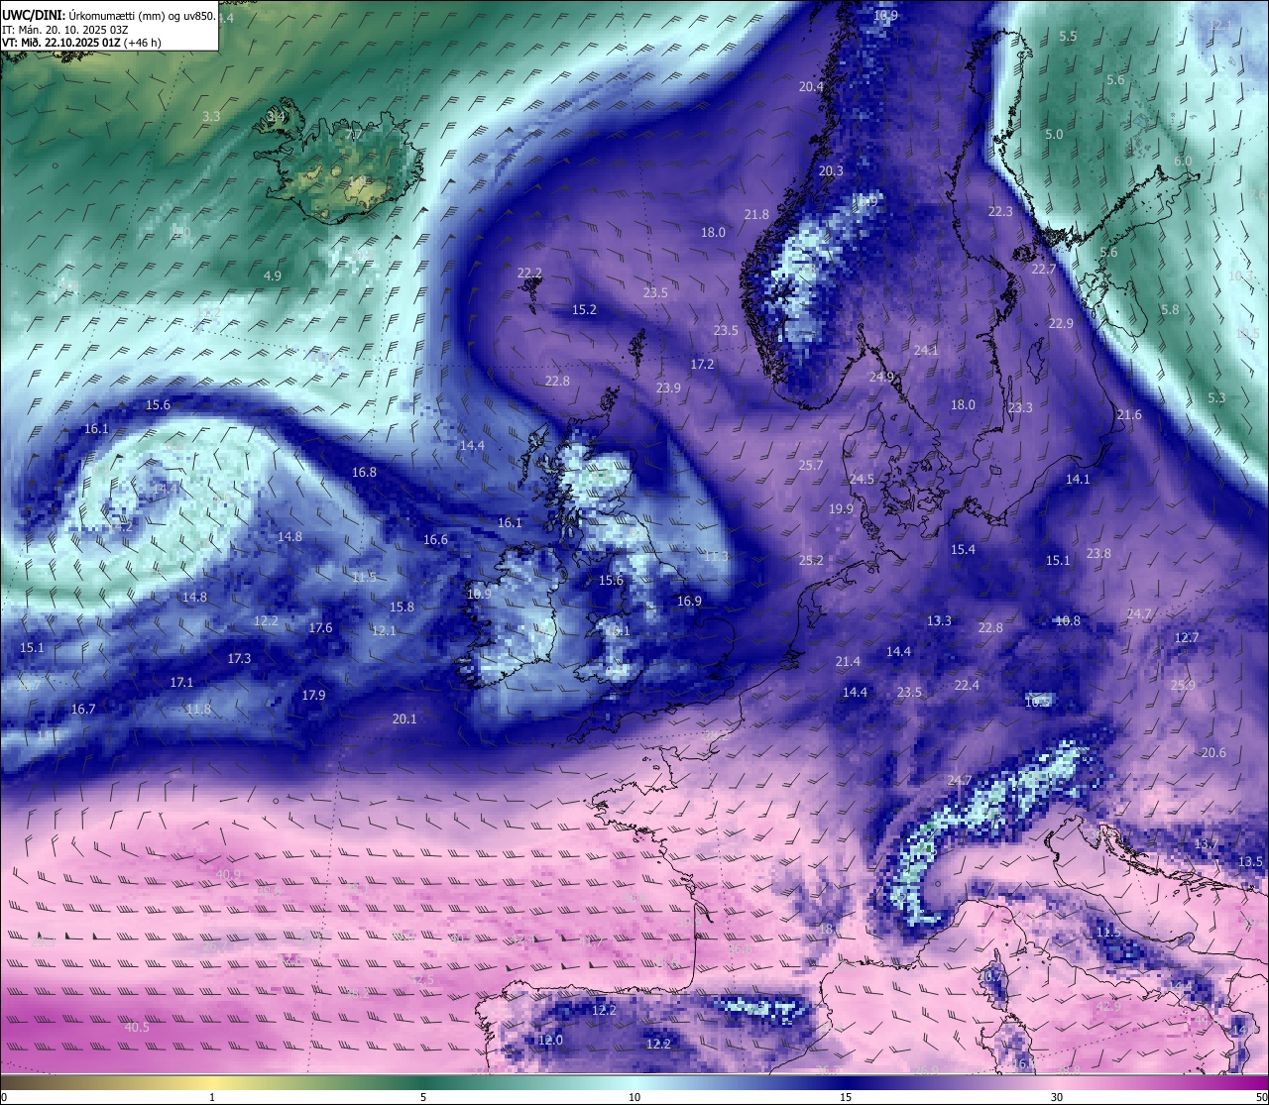Click the 10 tick on the color scale
Screen dimensions: 1269x1105
click(x=634, y=1097)
